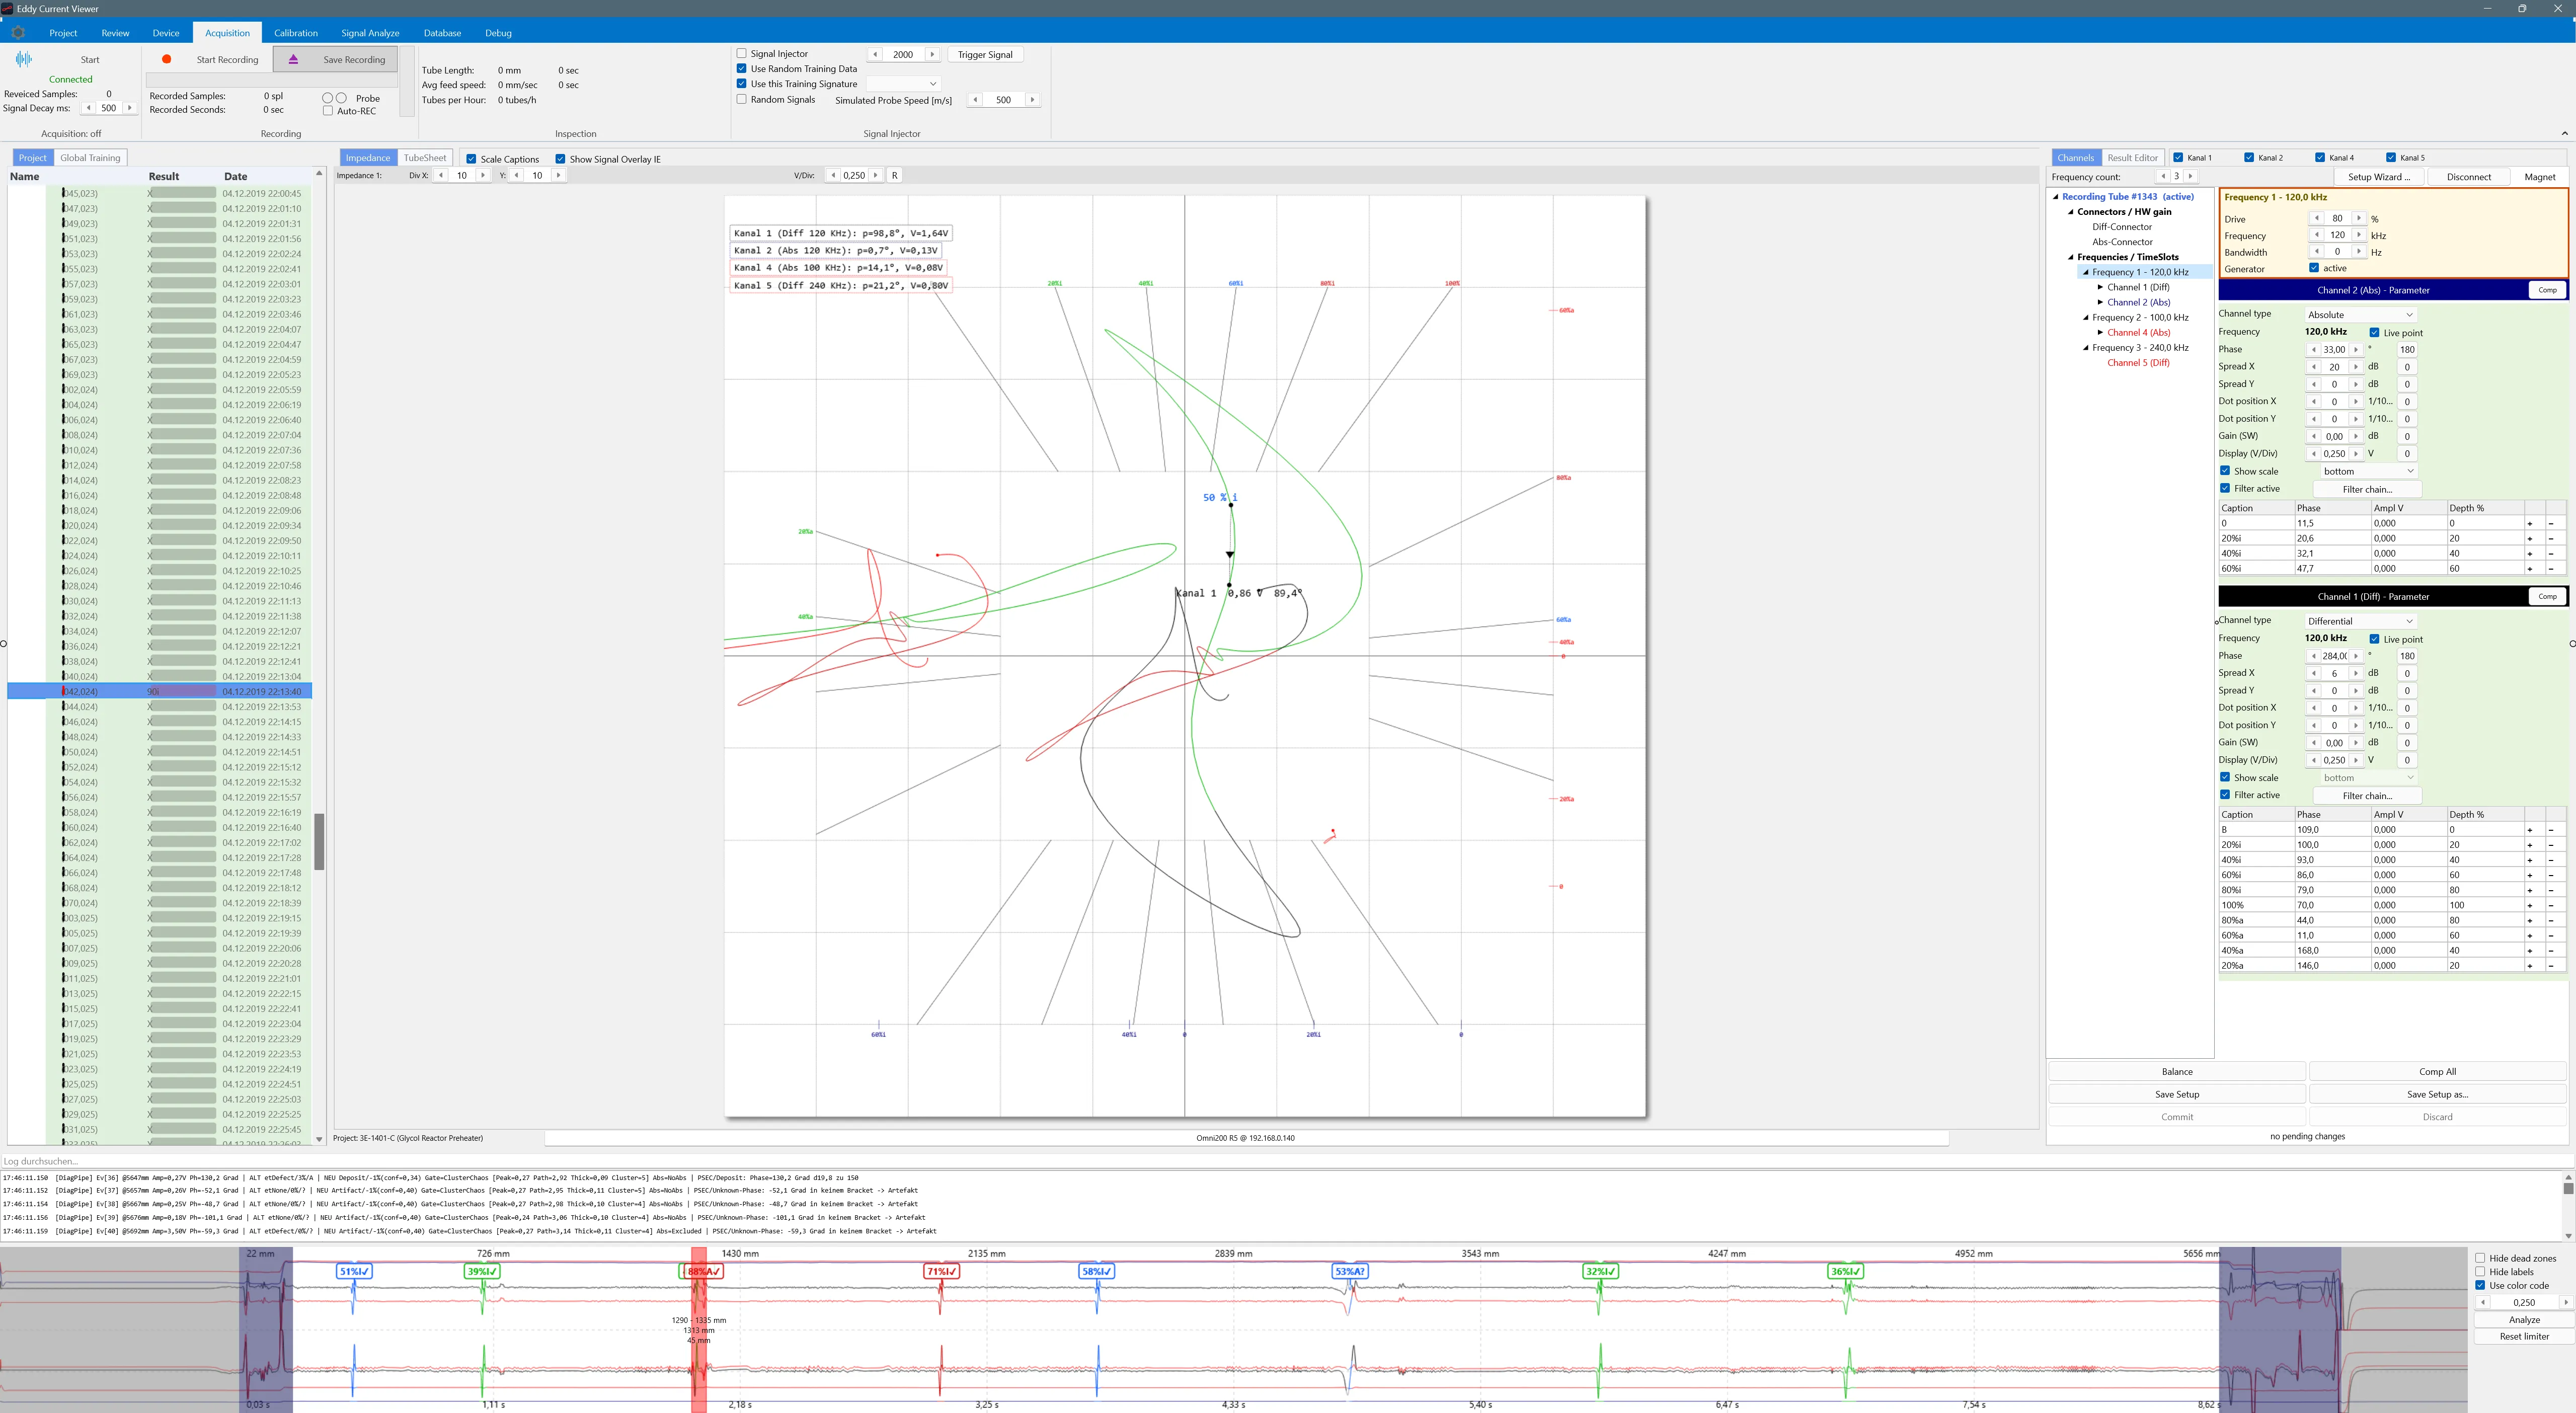Decrease Simulated Probe Speed value
Screen dimensions: 2576x1413
[975, 100]
